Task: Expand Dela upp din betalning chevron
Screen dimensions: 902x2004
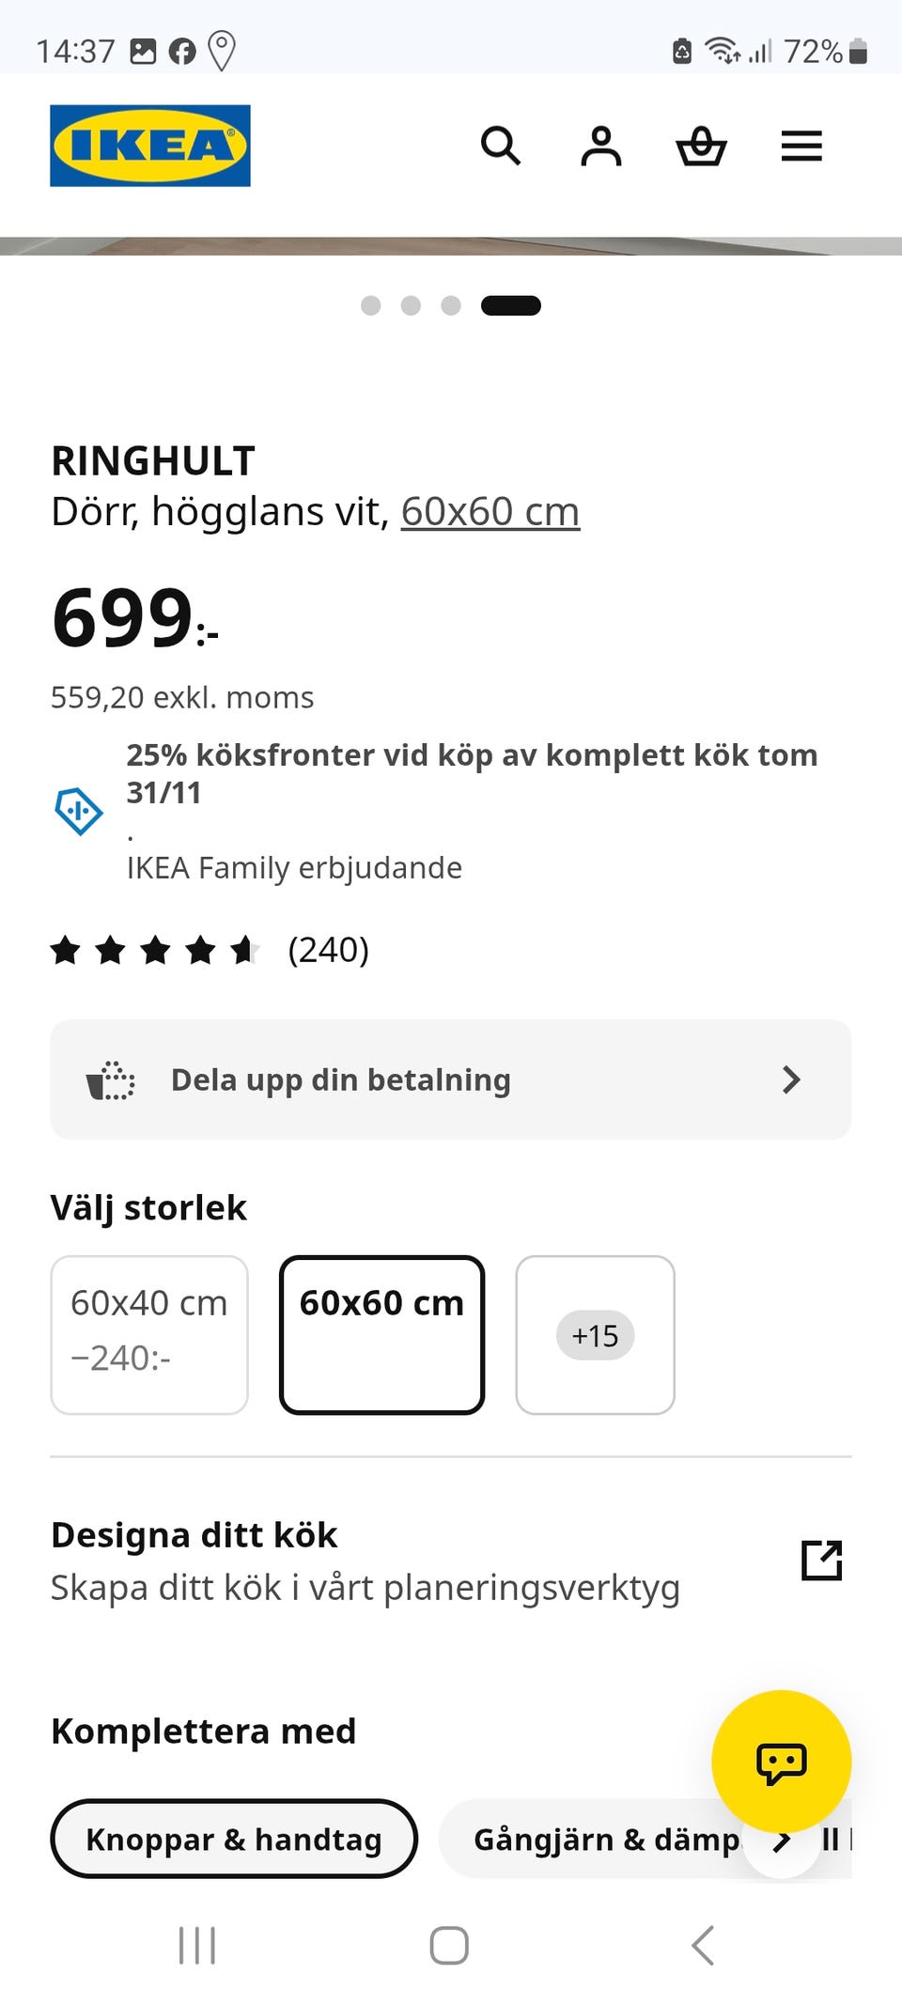Action: coord(791,1080)
